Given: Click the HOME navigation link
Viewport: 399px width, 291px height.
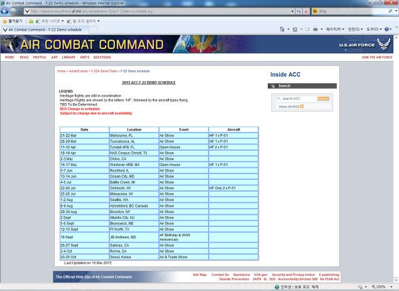Looking at the screenshot, I should tap(9, 57).
